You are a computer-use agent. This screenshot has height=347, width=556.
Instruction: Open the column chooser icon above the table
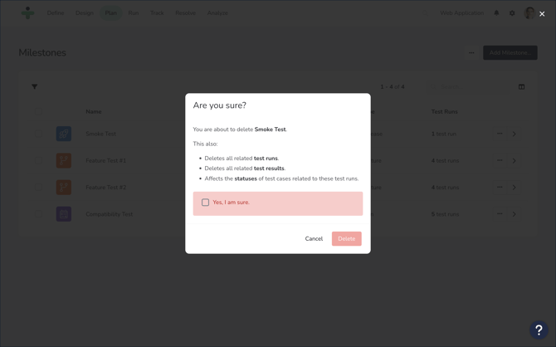click(x=521, y=86)
